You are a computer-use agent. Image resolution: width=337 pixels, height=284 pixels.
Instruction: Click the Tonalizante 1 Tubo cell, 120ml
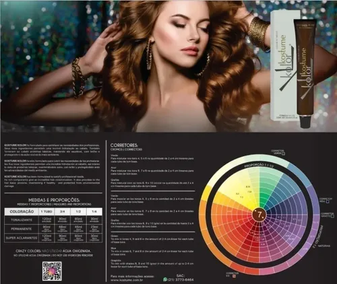tap(47, 220)
